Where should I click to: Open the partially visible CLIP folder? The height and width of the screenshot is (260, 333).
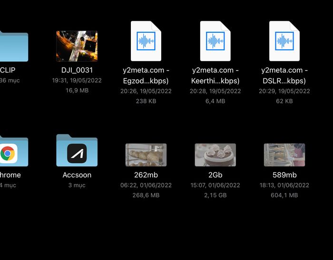[x=13, y=46]
